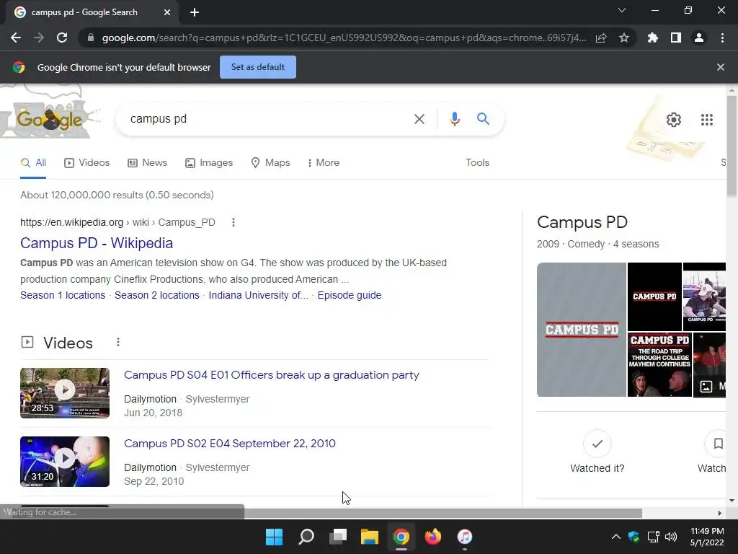Screen dimensions: 738x554
Task: Open the search Tools options
Action: coord(477,162)
